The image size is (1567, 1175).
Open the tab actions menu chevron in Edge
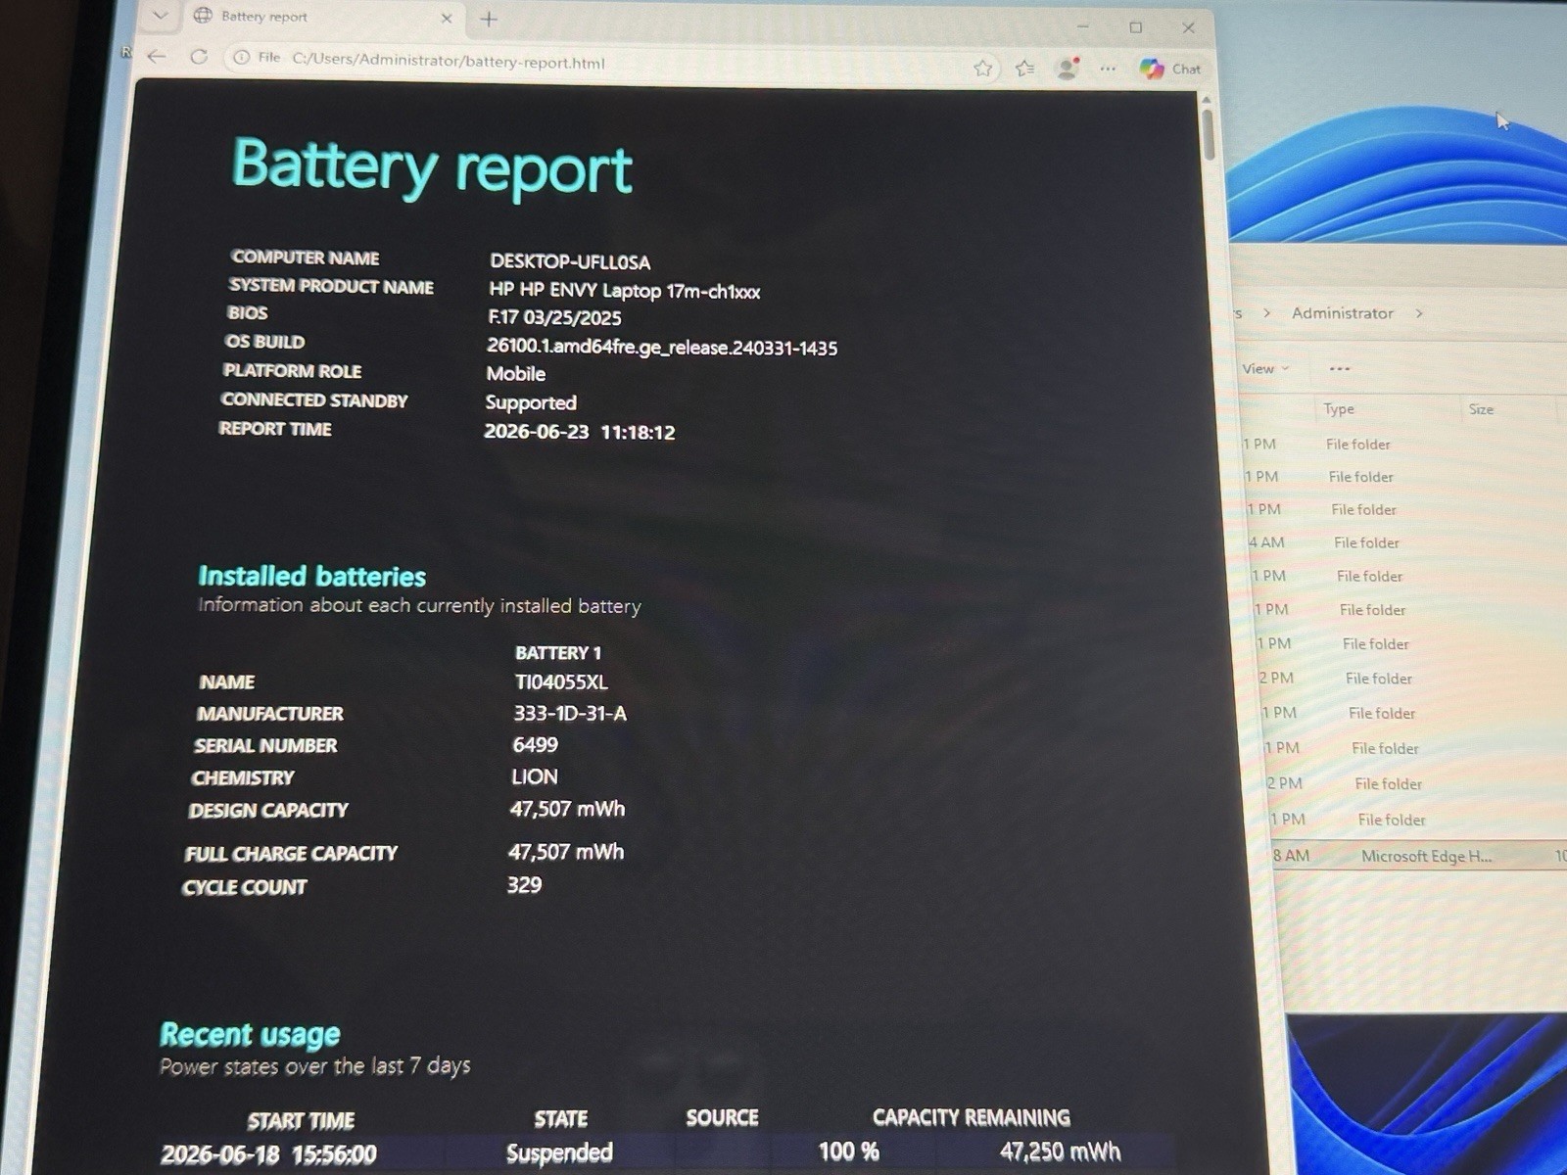[161, 15]
